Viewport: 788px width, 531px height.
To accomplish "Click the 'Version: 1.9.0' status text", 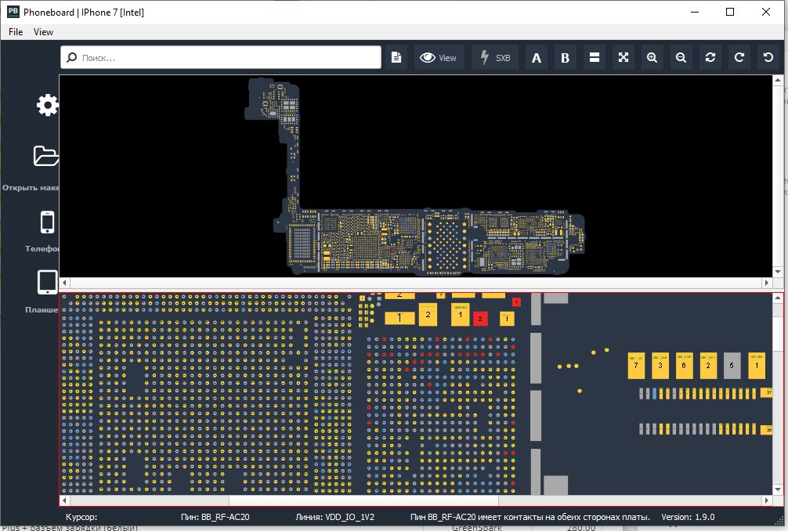I will click(688, 517).
